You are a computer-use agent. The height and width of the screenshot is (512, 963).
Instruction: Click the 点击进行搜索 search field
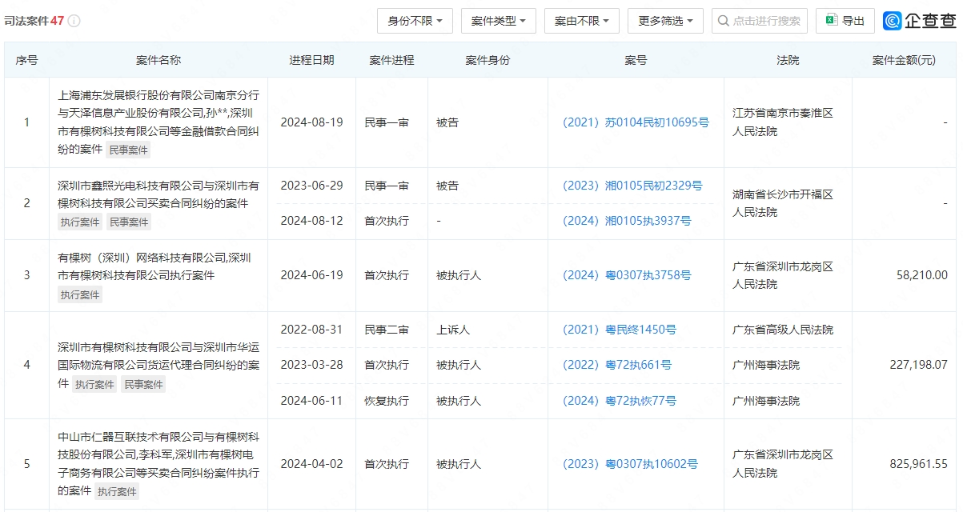760,21
